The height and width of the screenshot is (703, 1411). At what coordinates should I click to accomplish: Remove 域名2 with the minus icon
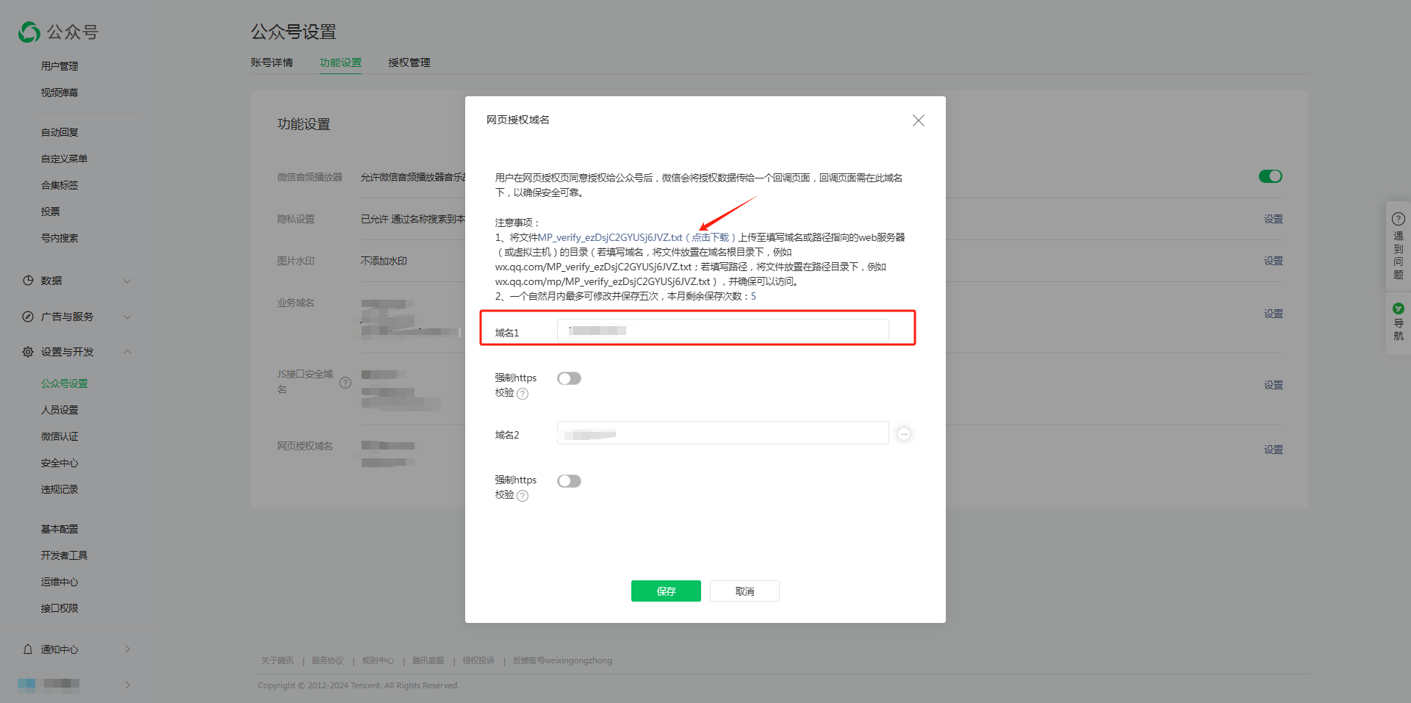[x=905, y=434]
